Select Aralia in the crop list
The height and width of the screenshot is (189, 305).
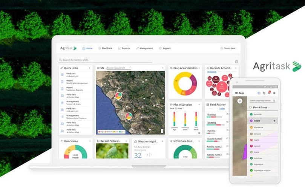[x=262, y=152]
